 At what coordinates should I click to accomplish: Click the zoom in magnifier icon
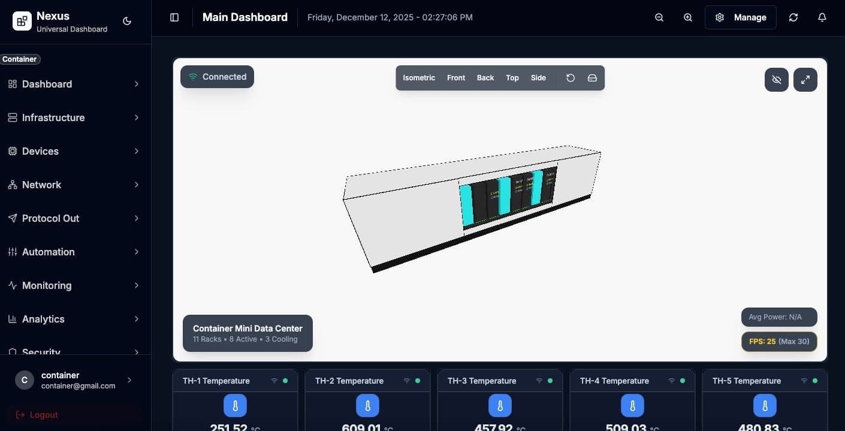(x=688, y=17)
